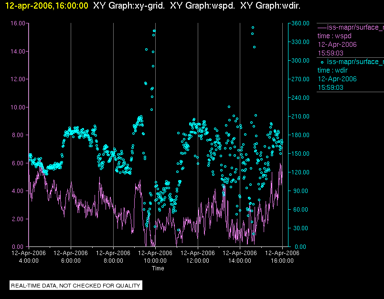Screen dimensions: 384x299
Task: Click the 15:59:03 time under wdir legend
Action: click(331, 87)
